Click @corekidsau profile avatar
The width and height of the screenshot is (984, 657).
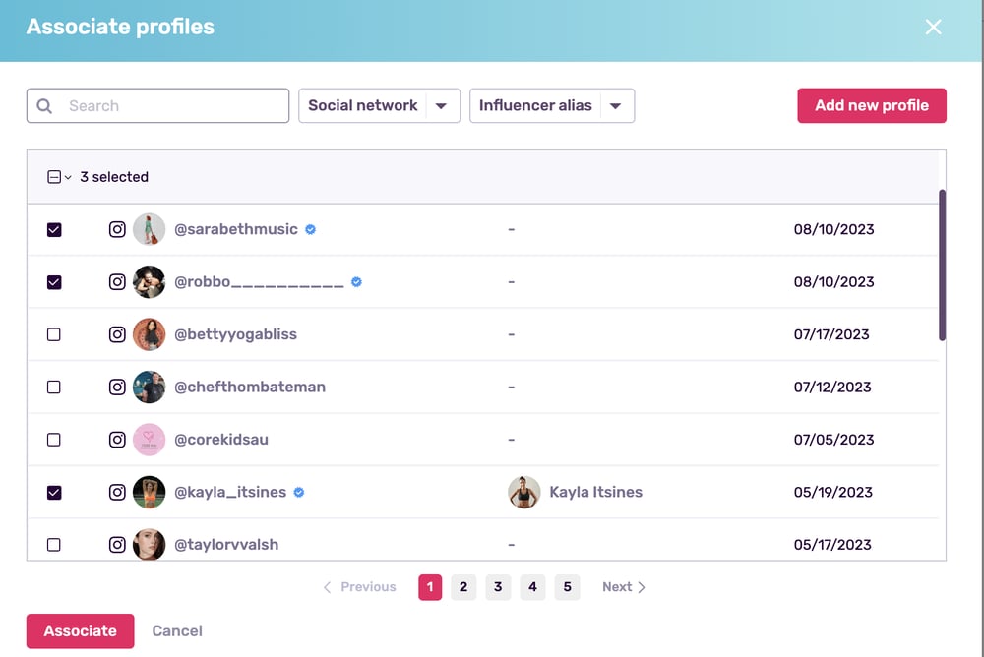pyautogui.click(x=150, y=440)
